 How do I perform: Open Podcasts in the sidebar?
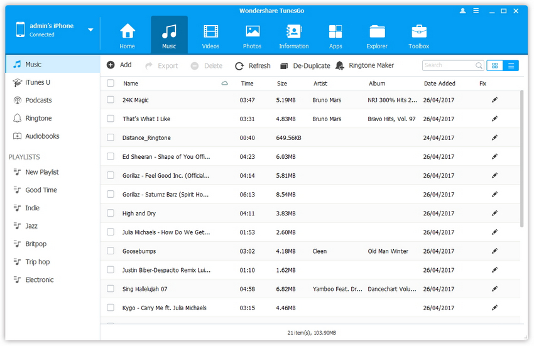tap(53, 100)
